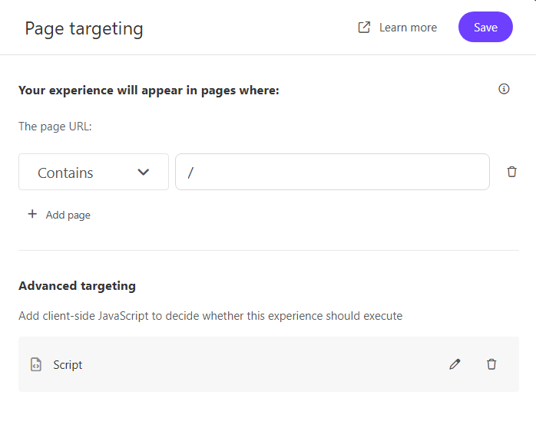Focus the page URL input field containing slash
The height and width of the screenshot is (421, 536).
coord(332,173)
